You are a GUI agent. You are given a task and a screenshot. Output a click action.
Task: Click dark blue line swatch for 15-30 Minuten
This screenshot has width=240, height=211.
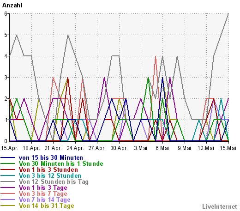(8, 157)
